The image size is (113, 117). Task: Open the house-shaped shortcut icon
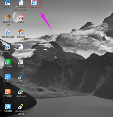pyautogui.click(x=21, y=32)
